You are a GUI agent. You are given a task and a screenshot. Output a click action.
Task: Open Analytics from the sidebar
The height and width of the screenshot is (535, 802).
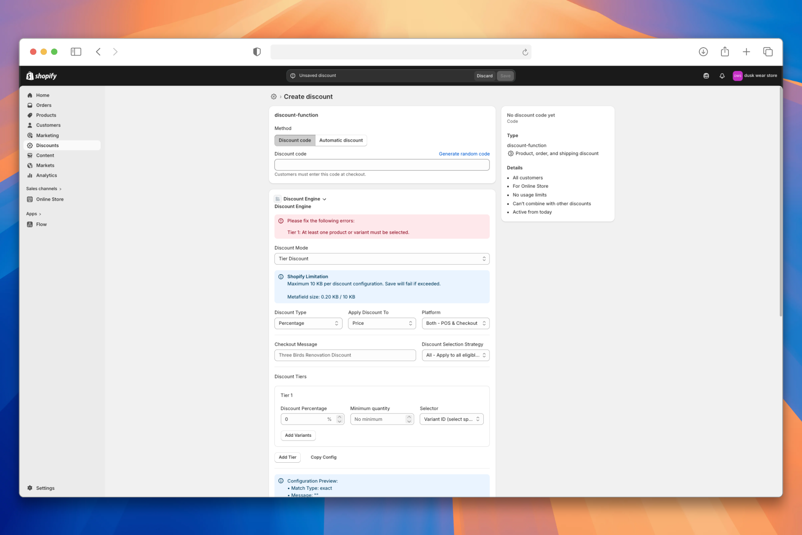click(46, 175)
